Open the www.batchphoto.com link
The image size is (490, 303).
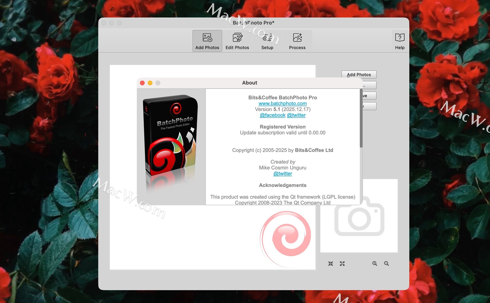pyautogui.click(x=283, y=104)
